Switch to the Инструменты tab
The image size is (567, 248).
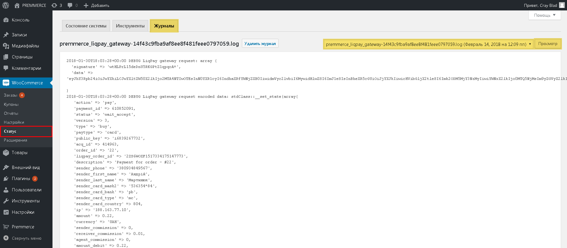tap(130, 26)
